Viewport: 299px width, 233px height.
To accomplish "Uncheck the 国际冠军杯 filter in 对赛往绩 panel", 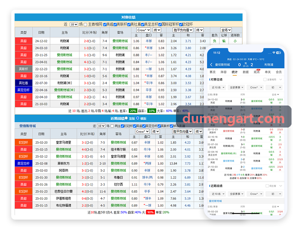I will 160,25.
